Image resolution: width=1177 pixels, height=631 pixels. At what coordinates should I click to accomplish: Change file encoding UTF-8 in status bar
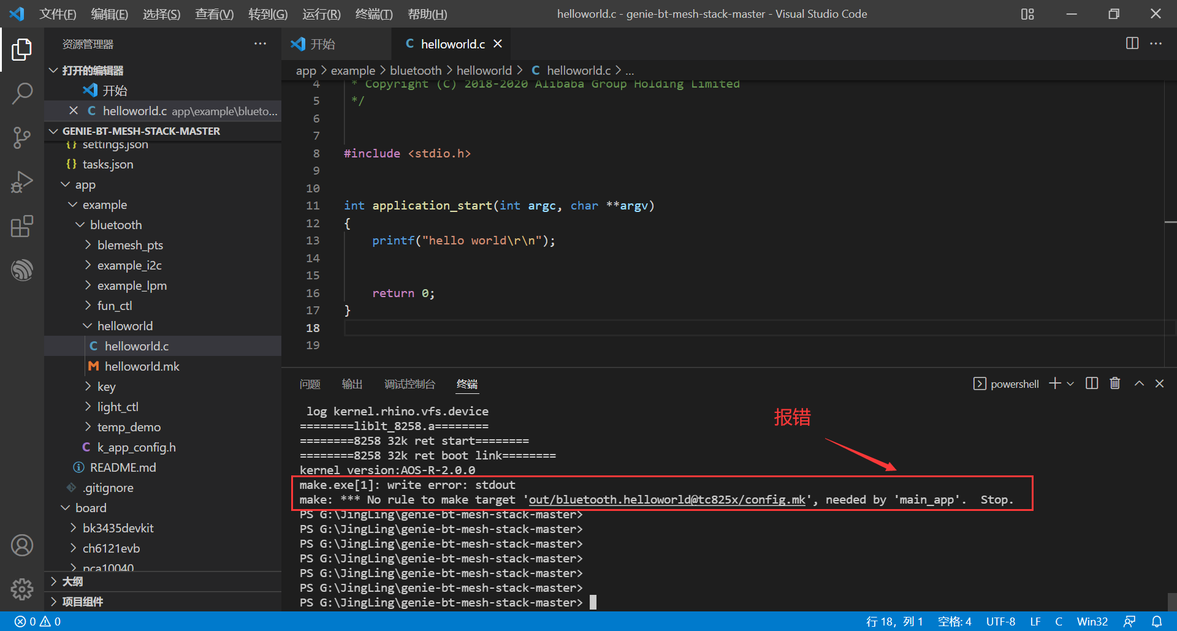coord(1000,621)
